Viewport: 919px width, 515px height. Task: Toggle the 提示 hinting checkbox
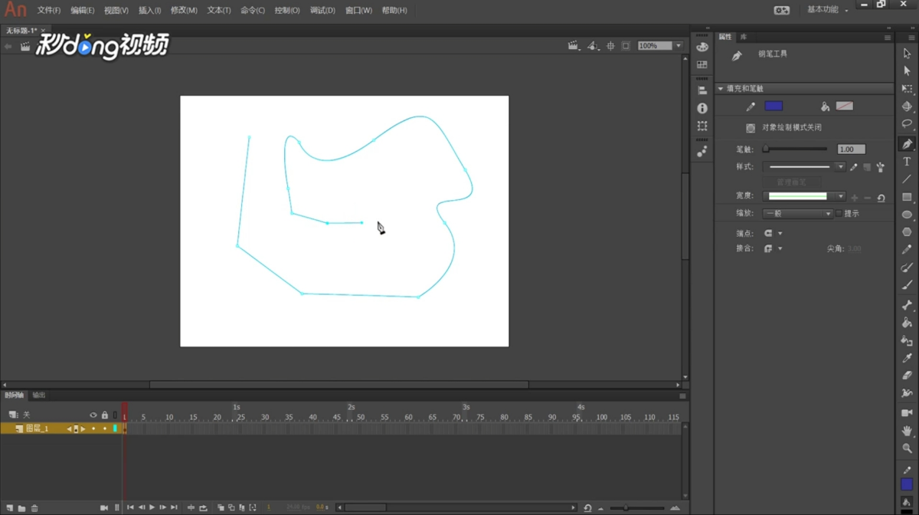pos(839,214)
